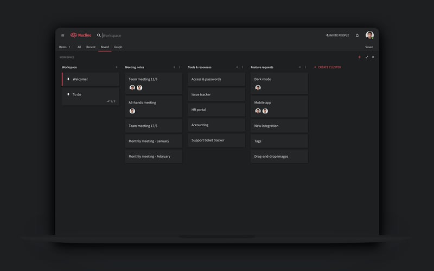Click the pin icon on To do card
The height and width of the screenshot is (271, 434).
coord(68,94)
